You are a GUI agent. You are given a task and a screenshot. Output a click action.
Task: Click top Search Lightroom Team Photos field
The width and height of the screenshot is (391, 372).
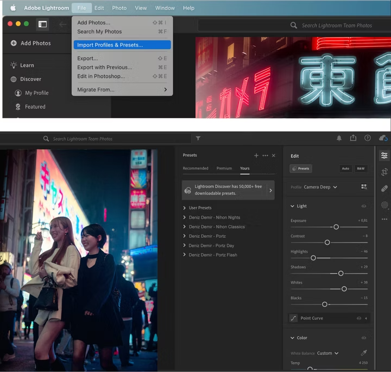click(x=294, y=25)
